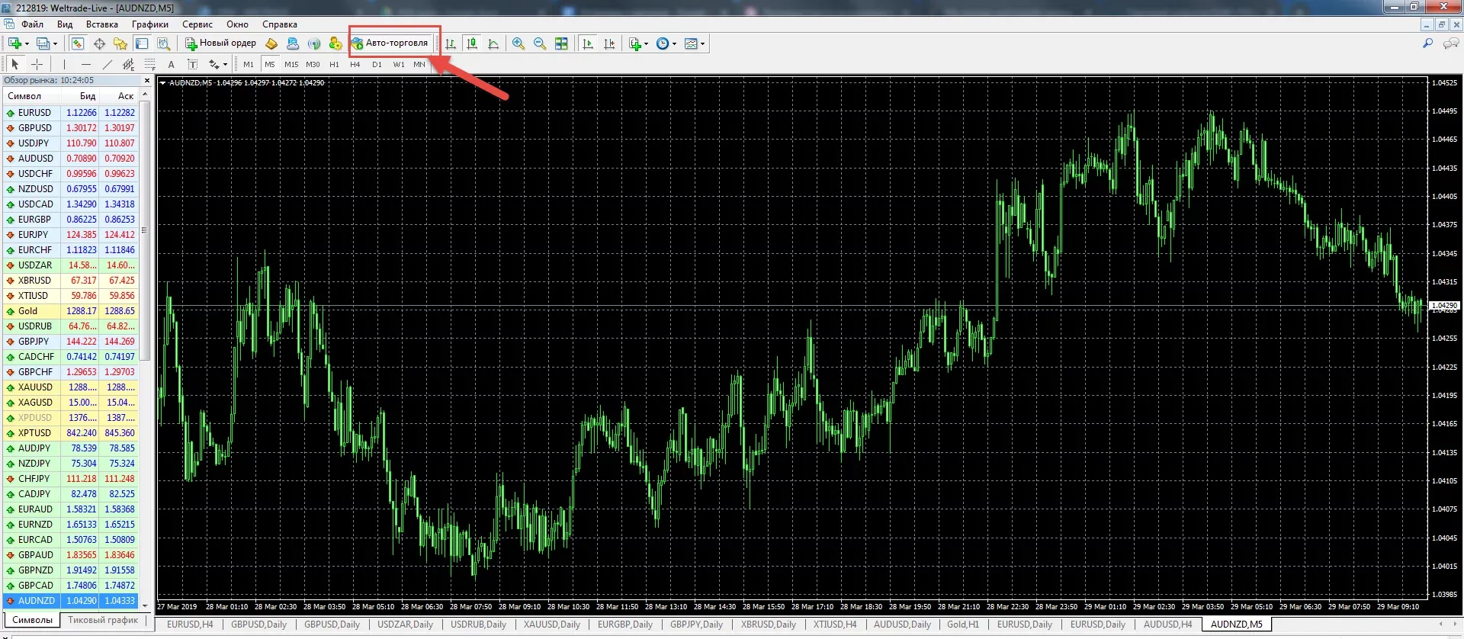This screenshot has width=1464, height=639.
Task: Close the Обзор рынка panel
Action: pyautogui.click(x=147, y=80)
